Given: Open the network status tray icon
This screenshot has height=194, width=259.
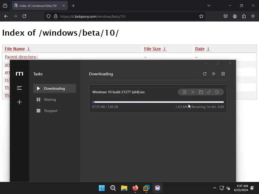Looking at the screenshot, I should (x=222, y=188).
